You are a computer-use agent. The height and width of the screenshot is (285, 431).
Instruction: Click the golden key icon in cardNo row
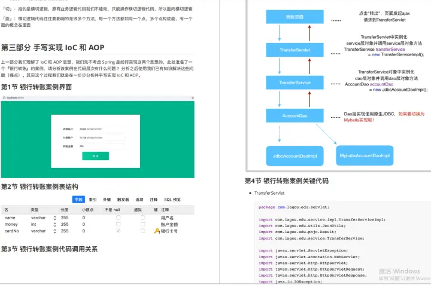(x=157, y=231)
